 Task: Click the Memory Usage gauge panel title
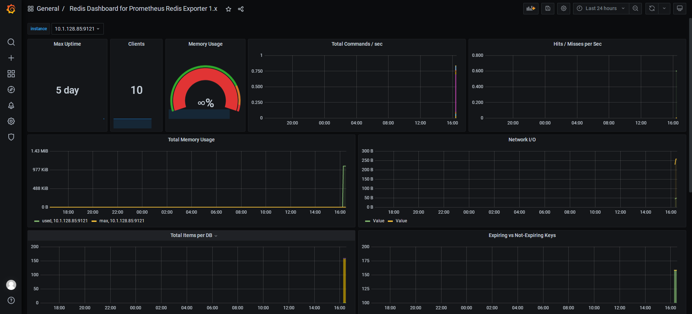[x=205, y=44]
